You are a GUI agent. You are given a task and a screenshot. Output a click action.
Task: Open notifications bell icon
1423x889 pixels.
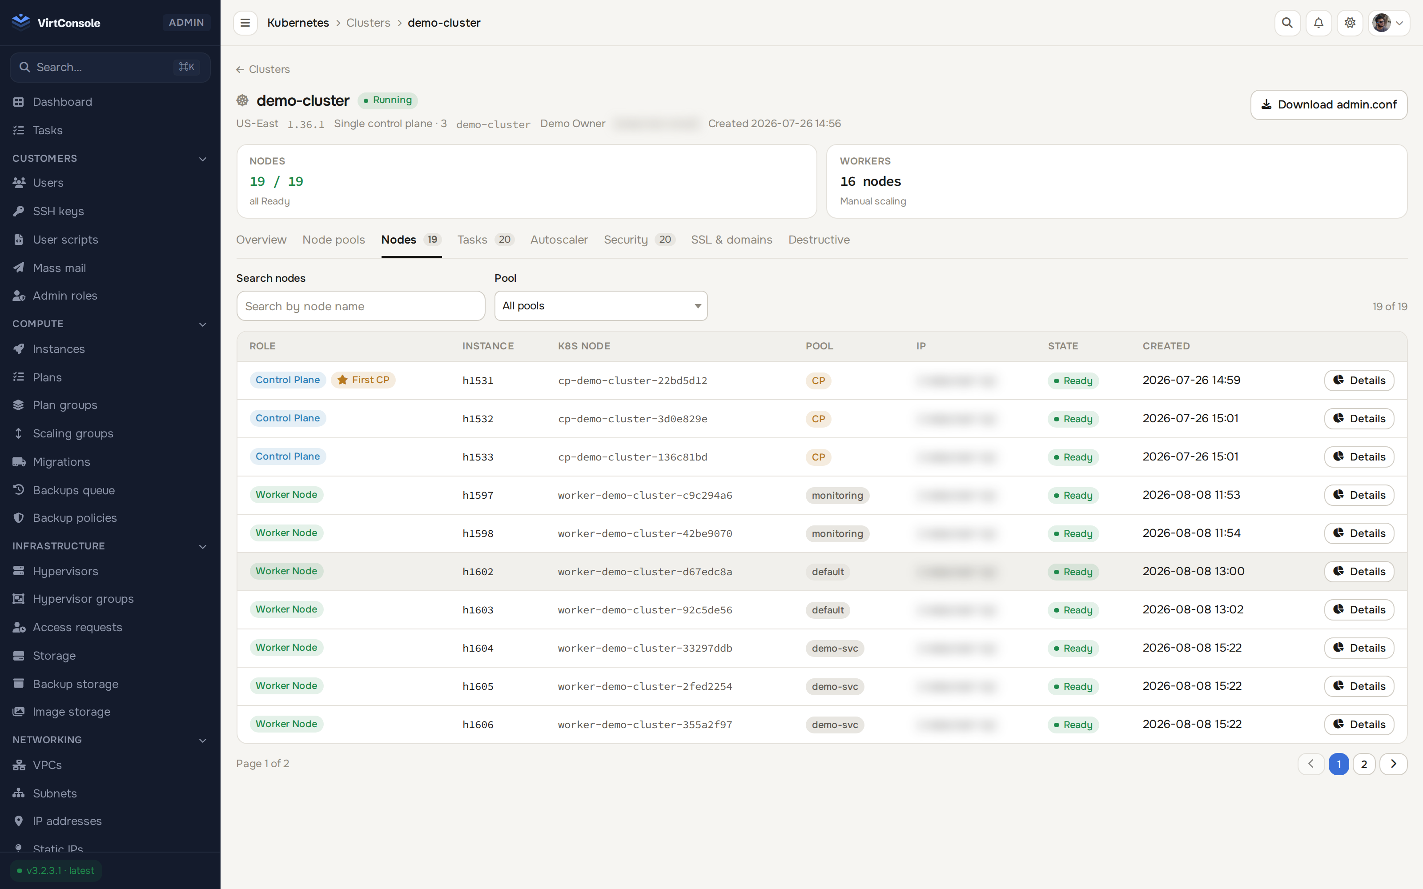point(1318,23)
